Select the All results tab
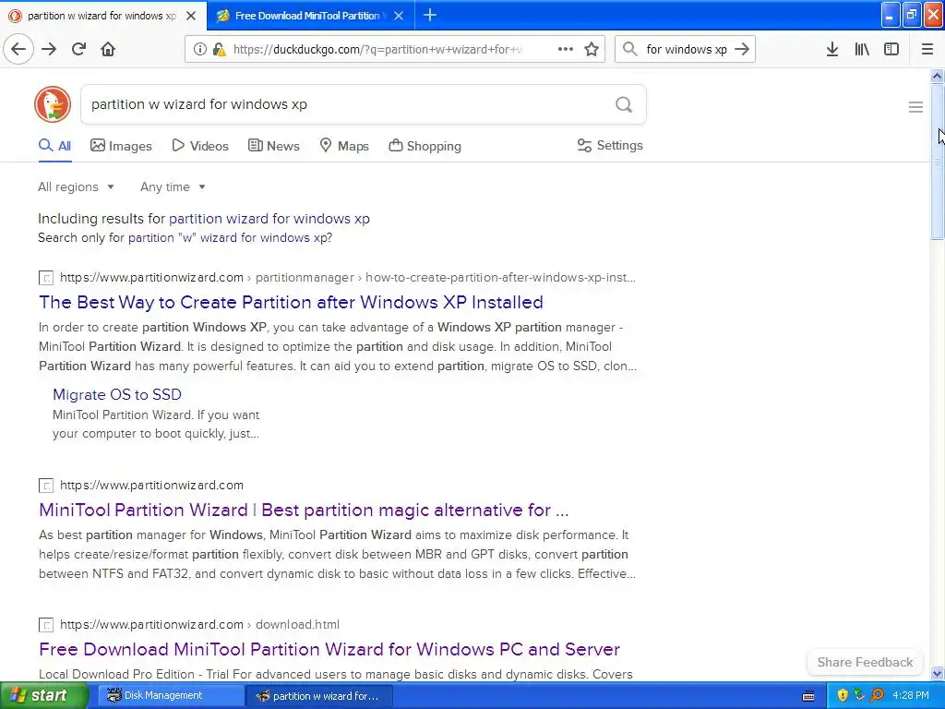Screen dimensions: 945x709 point(54,146)
